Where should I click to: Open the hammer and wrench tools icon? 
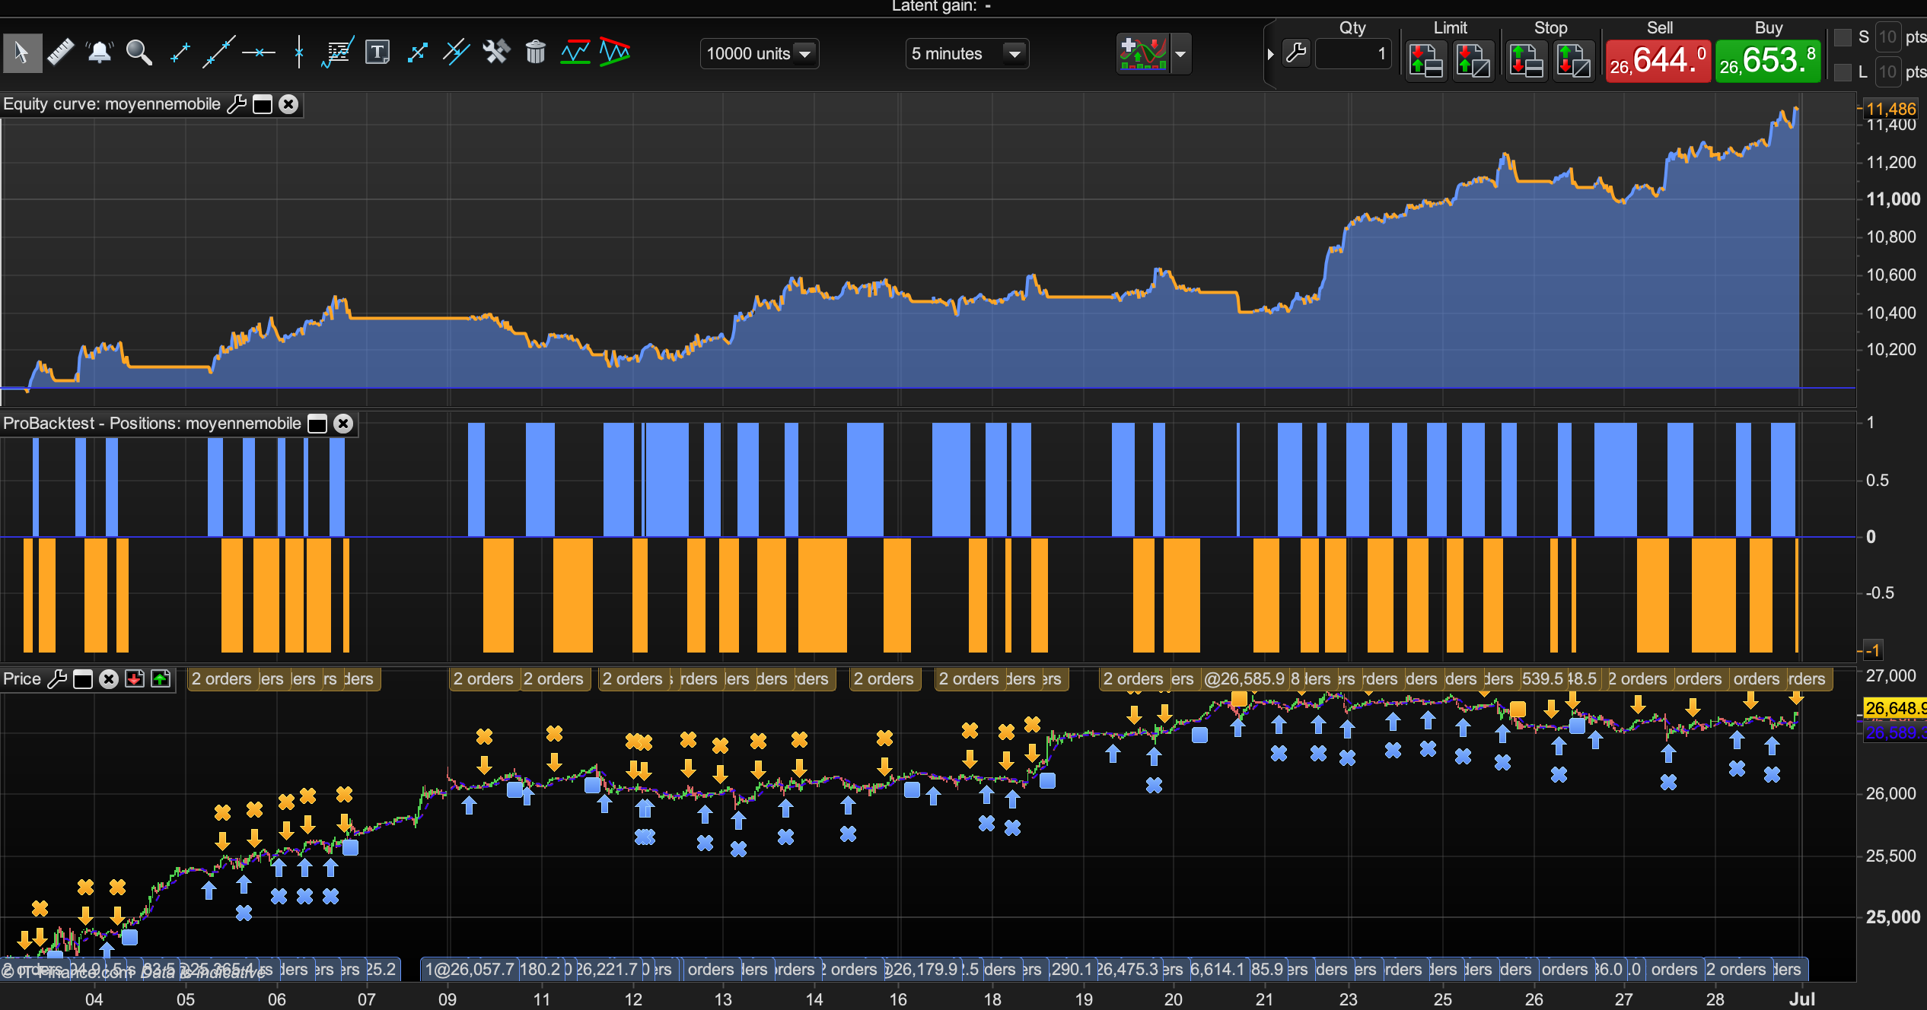[495, 52]
